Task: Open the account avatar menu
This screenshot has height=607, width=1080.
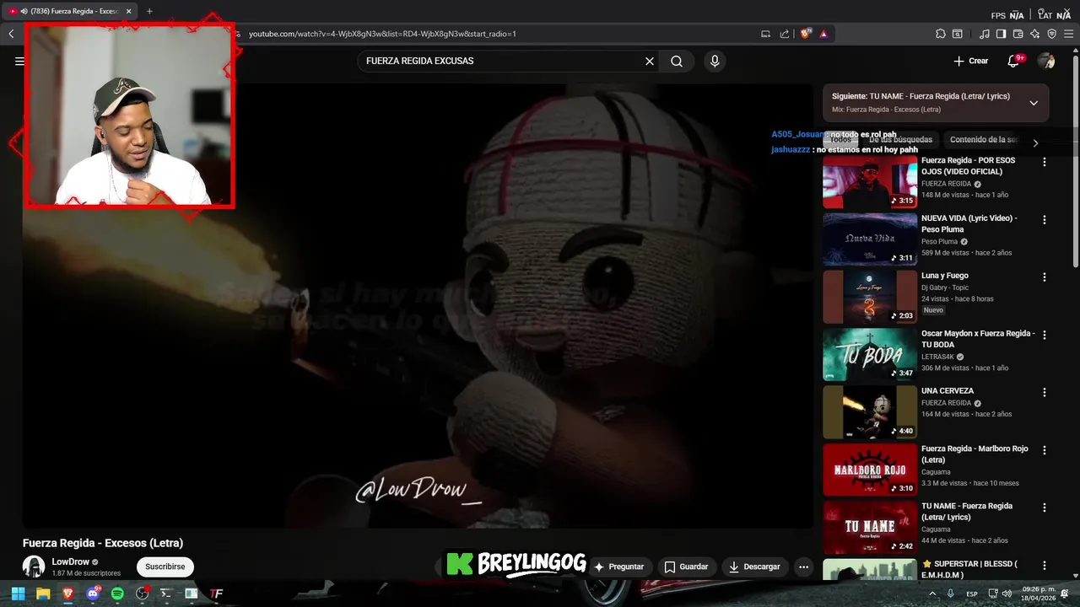Action: [x=1046, y=61]
